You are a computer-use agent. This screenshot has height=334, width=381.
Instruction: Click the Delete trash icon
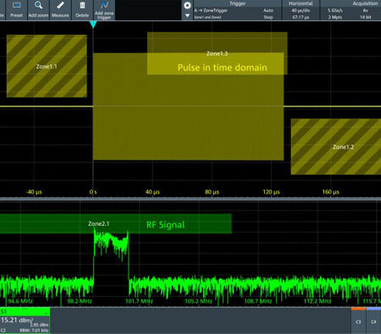(x=82, y=9)
